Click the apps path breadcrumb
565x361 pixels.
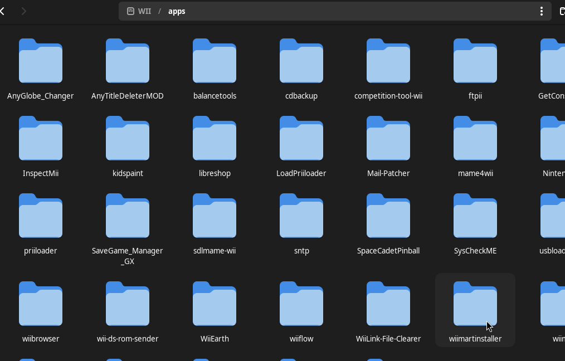click(177, 11)
